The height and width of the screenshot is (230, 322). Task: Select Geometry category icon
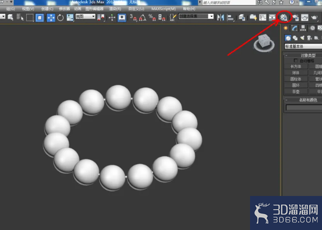pyautogui.click(x=288, y=38)
